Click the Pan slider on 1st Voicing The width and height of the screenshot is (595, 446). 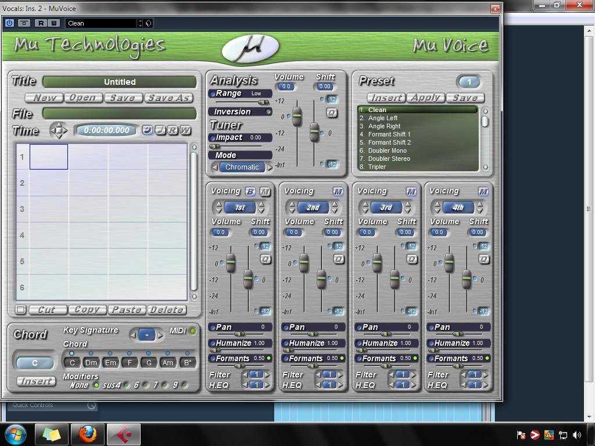coord(239,334)
